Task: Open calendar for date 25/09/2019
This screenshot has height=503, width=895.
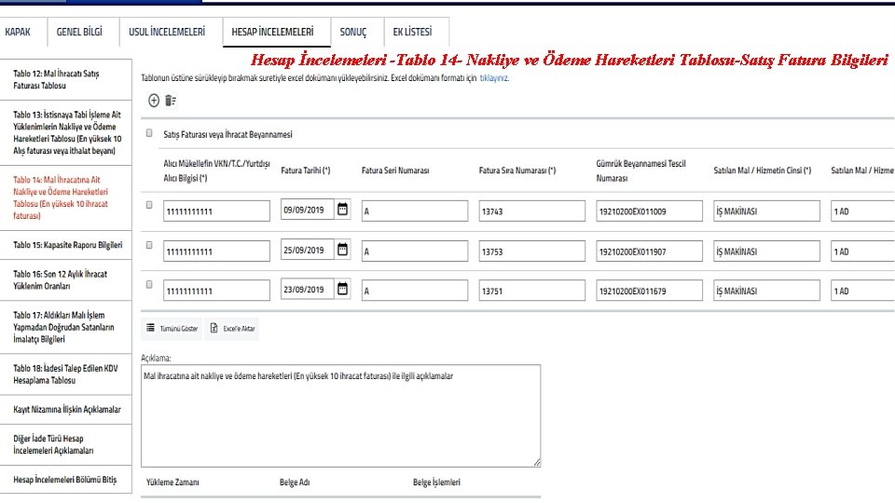Action: click(342, 250)
